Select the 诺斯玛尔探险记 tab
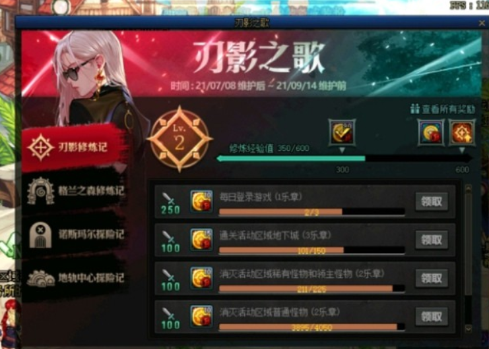 coord(74,234)
